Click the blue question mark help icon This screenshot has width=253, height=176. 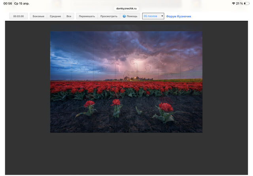(124, 16)
